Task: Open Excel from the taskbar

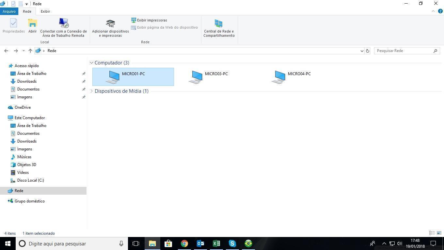Action: [x=216, y=243]
